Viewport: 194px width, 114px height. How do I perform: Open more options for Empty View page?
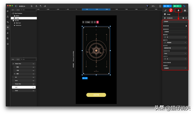click(x=33, y=84)
